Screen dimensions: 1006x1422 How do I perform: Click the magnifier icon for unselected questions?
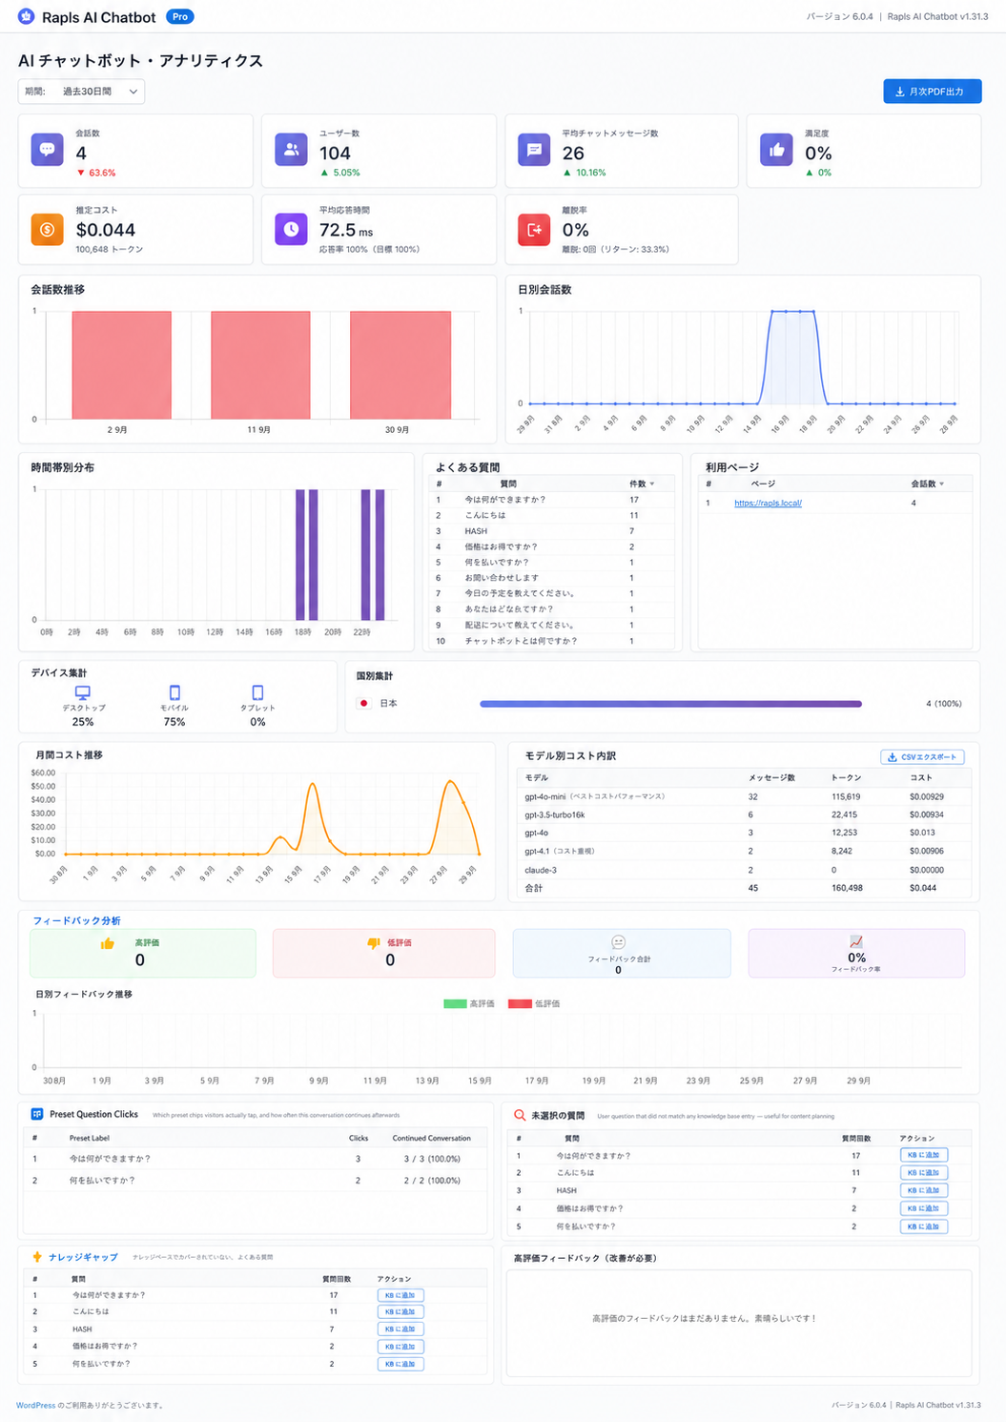click(x=520, y=1115)
